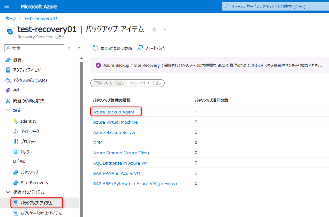This screenshot has width=329, height=217.
Task: Click the 概要 cloud icon
Action: coord(8,60)
